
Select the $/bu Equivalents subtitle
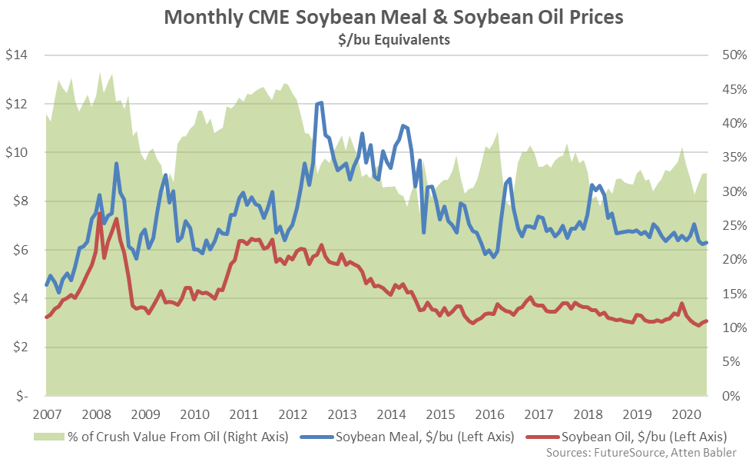(394, 40)
